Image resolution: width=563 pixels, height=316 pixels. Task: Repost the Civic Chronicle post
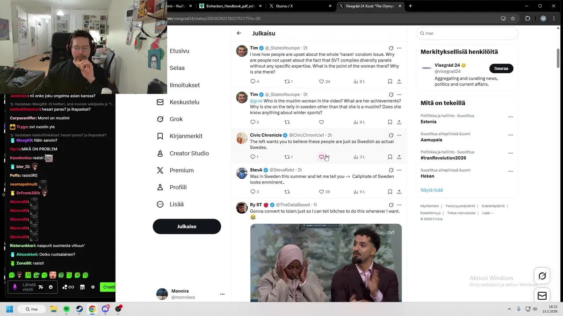pos(288,157)
